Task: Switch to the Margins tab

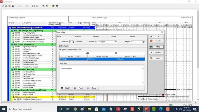Action: 84,36
